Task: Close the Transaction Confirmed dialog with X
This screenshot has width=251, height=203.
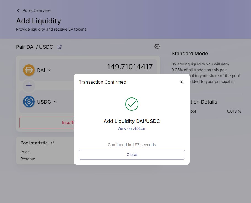Action: click(181, 82)
